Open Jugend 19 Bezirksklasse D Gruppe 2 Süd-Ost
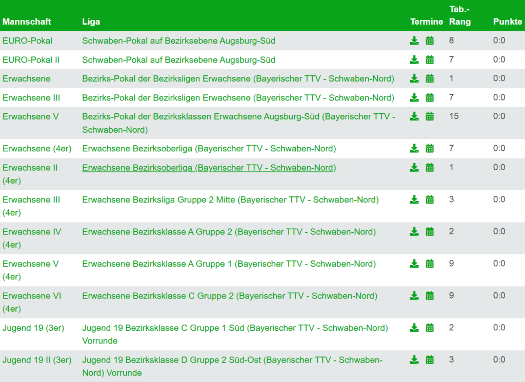Image resolution: width=525 pixels, height=382 pixels. pyautogui.click(x=232, y=366)
